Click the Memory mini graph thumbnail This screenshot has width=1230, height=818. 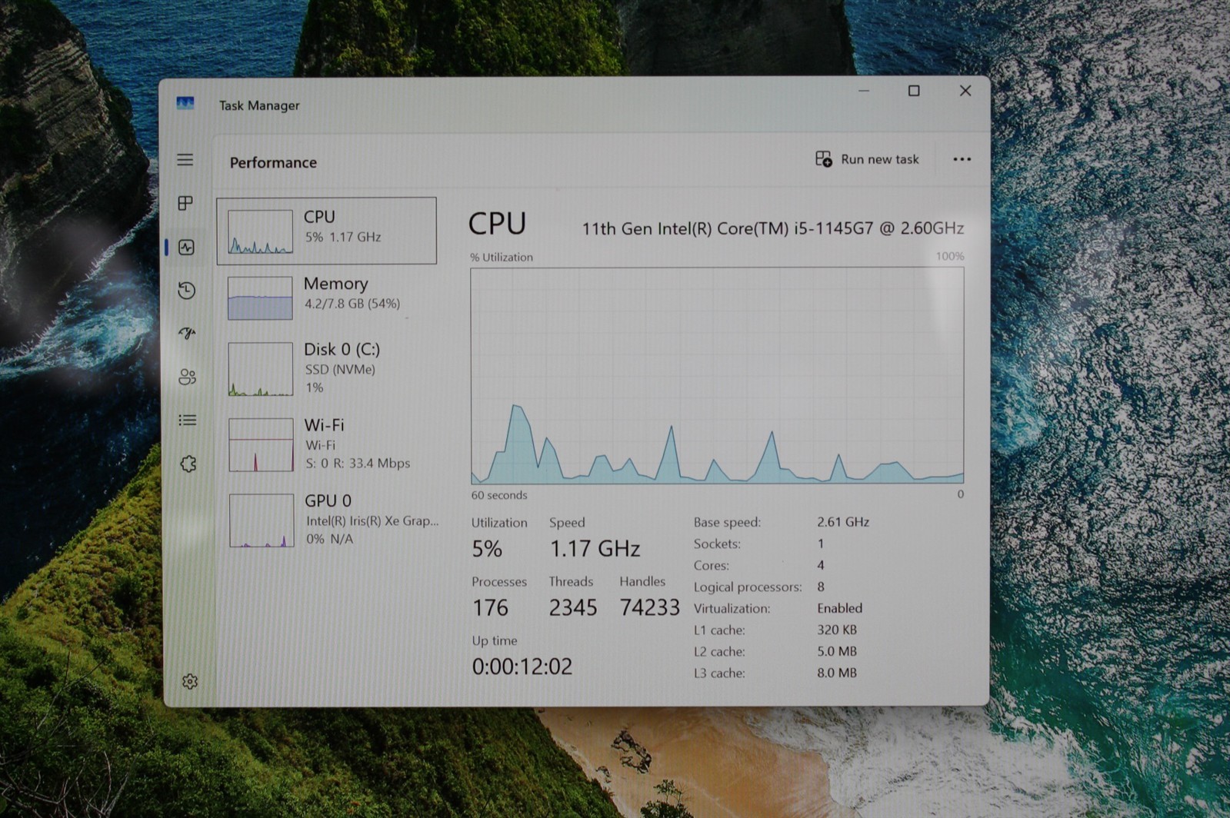tap(260, 298)
